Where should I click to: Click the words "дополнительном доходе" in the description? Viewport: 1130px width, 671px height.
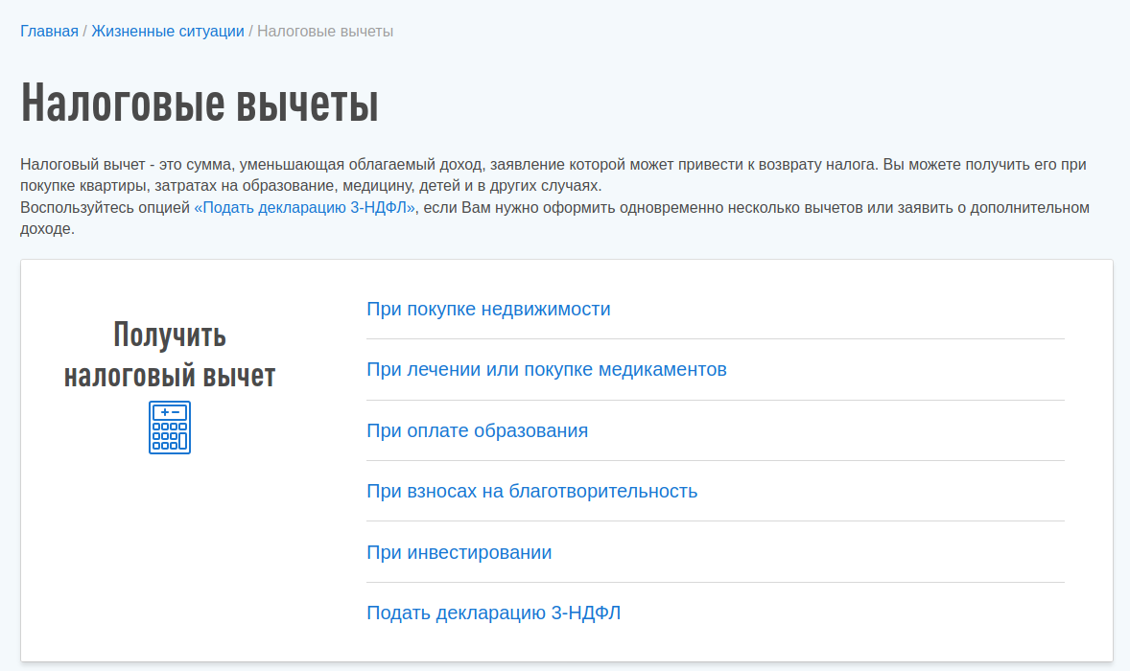point(1034,208)
